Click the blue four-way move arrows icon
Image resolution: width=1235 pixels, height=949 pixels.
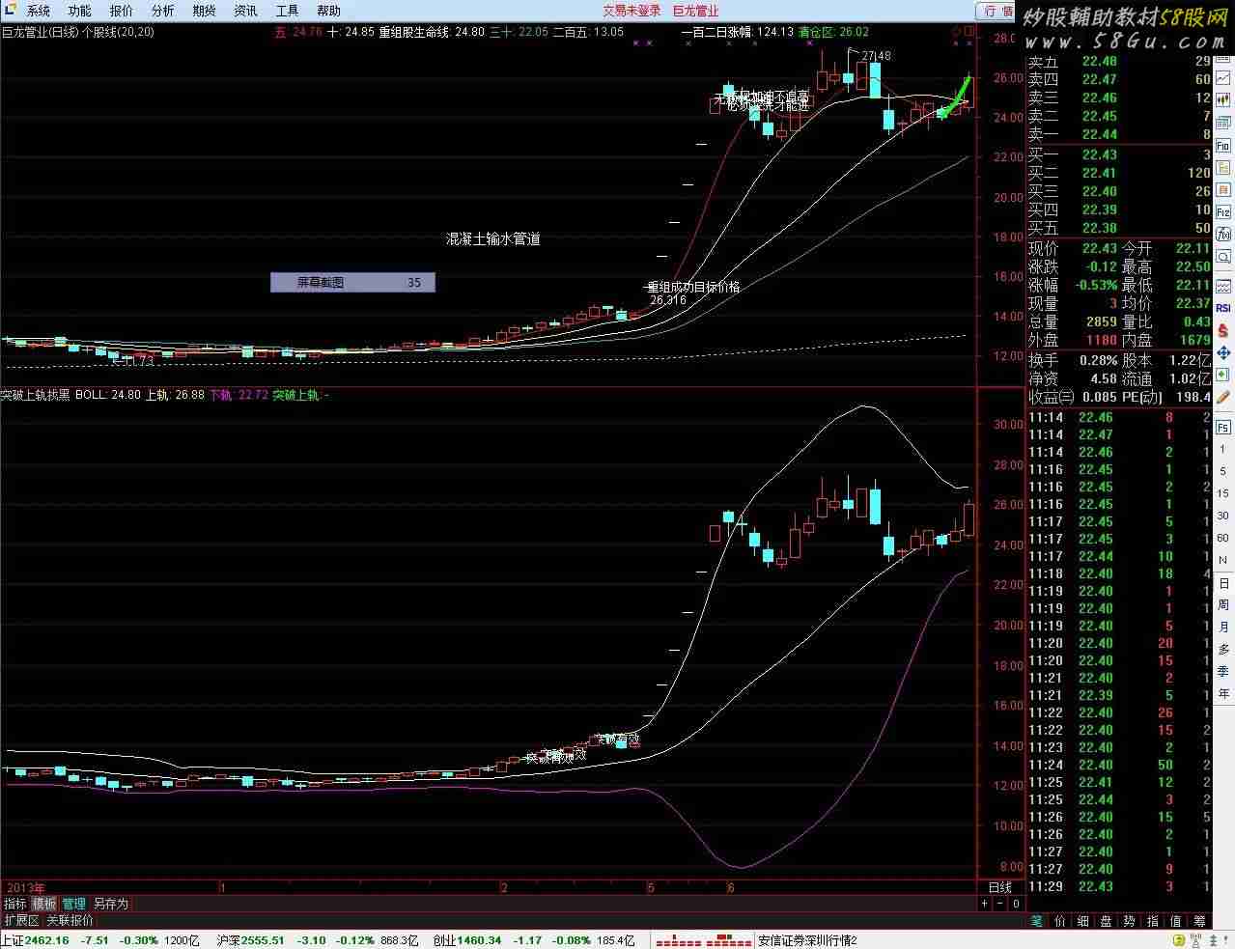(1223, 352)
